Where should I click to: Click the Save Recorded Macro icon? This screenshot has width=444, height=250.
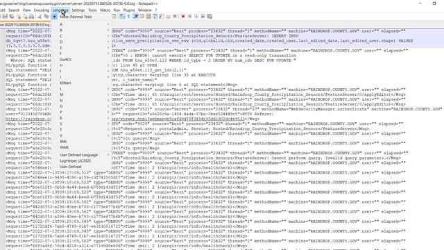(x=210, y=17)
